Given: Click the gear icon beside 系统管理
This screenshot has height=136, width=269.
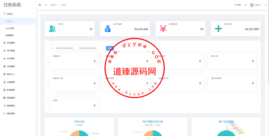Looking at the screenshot, I should tap(4, 43).
